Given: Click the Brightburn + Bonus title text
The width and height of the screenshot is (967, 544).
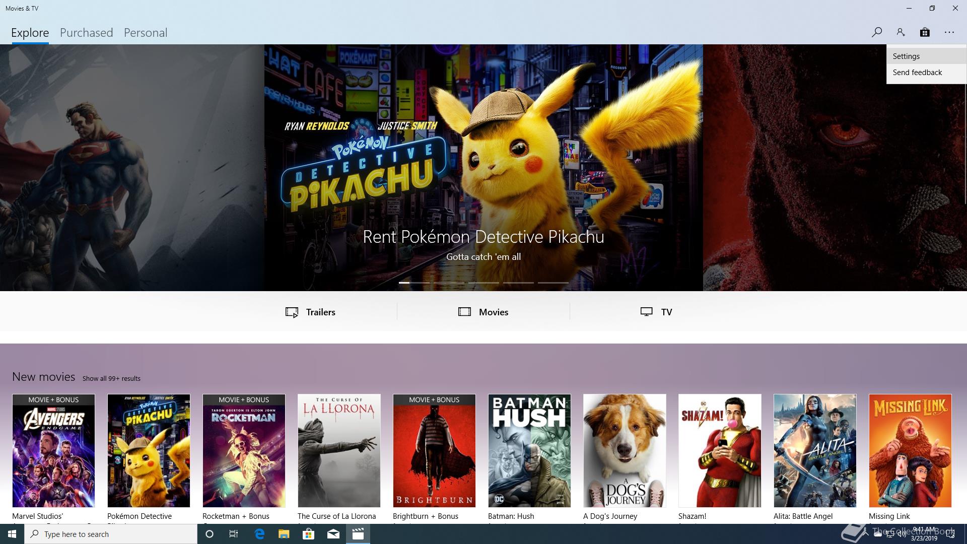Looking at the screenshot, I should [x=426, y=516].
